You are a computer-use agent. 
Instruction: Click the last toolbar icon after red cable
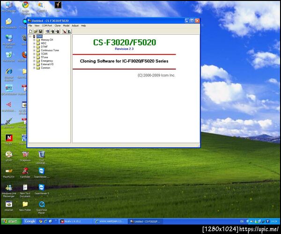click(x=69, y=31)
